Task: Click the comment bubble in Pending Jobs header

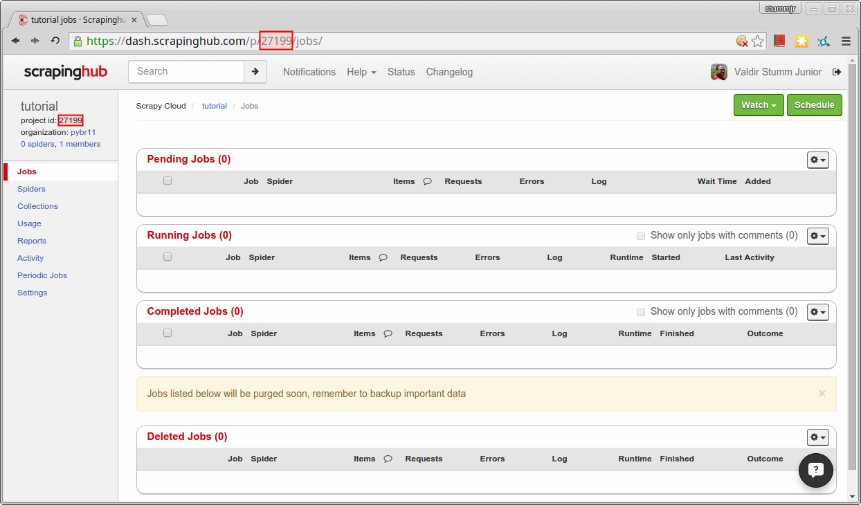Action: tap(428, 181)
